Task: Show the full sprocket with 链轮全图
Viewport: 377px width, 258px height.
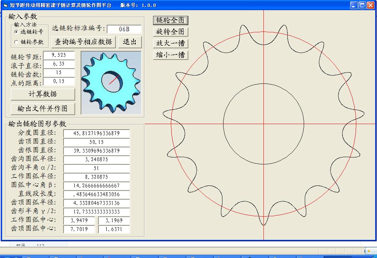Action: tap(171, 20)
